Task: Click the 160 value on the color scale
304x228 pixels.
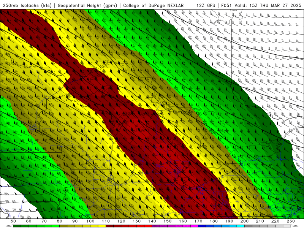Action: tap(183, 221)
